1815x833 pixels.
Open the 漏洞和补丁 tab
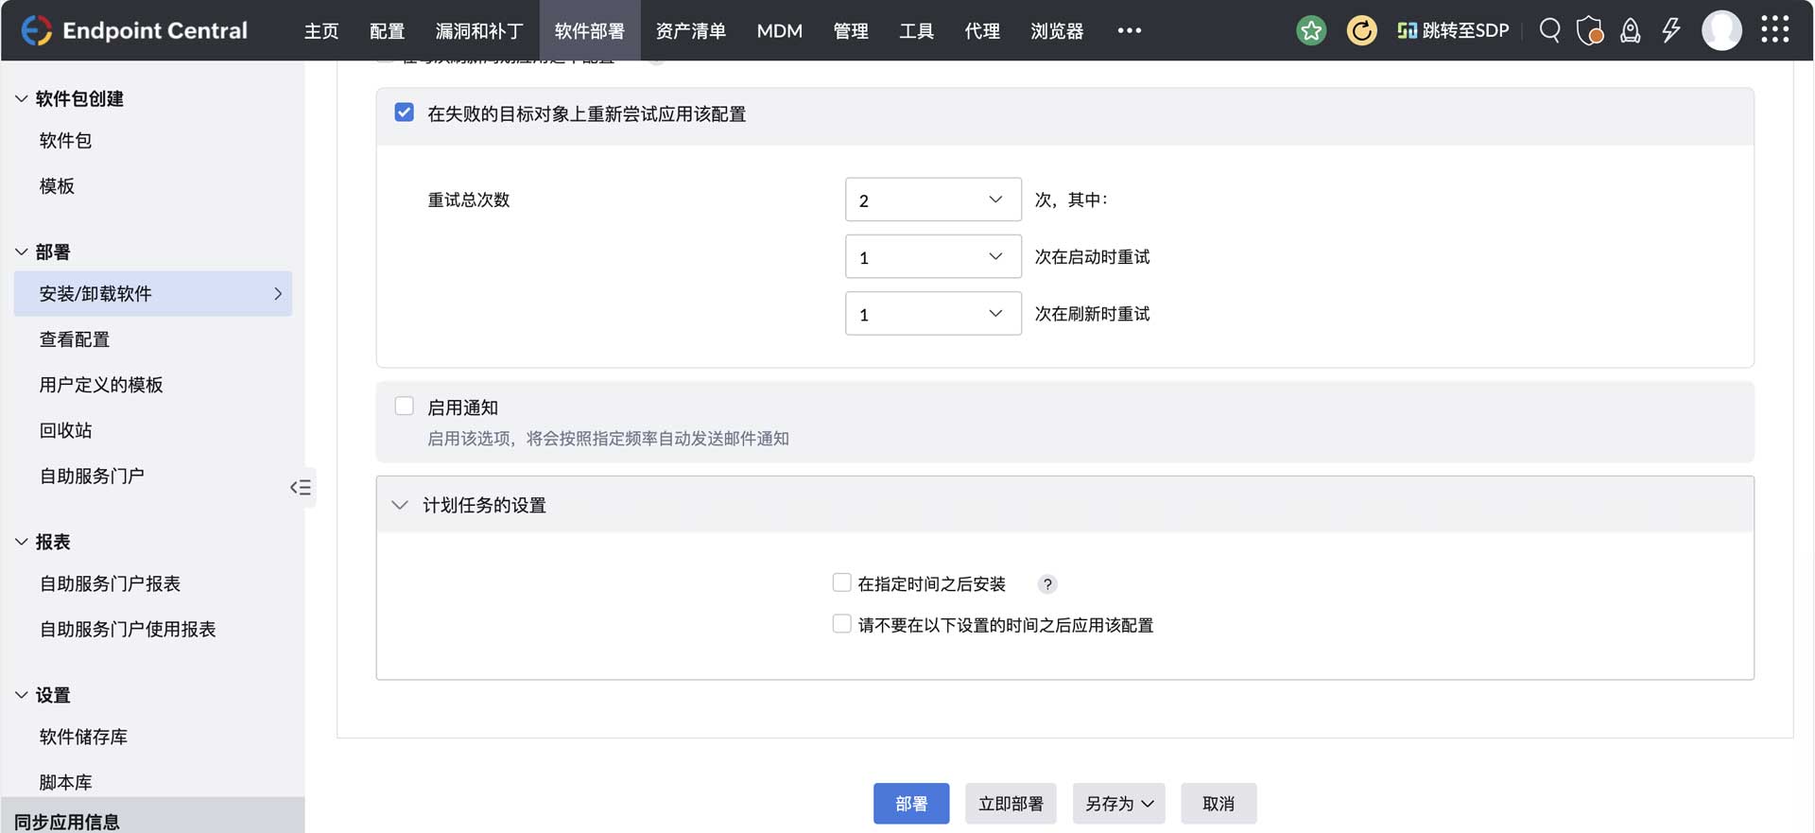coord(479,30)
